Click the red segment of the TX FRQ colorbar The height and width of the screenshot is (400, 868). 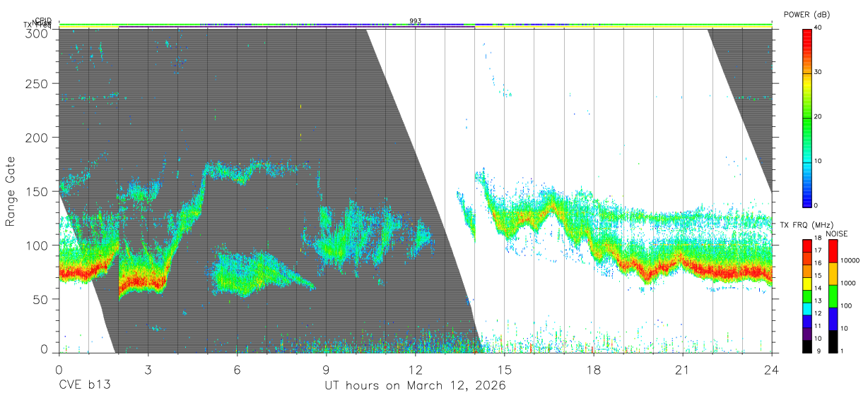[x=807, y=246]
